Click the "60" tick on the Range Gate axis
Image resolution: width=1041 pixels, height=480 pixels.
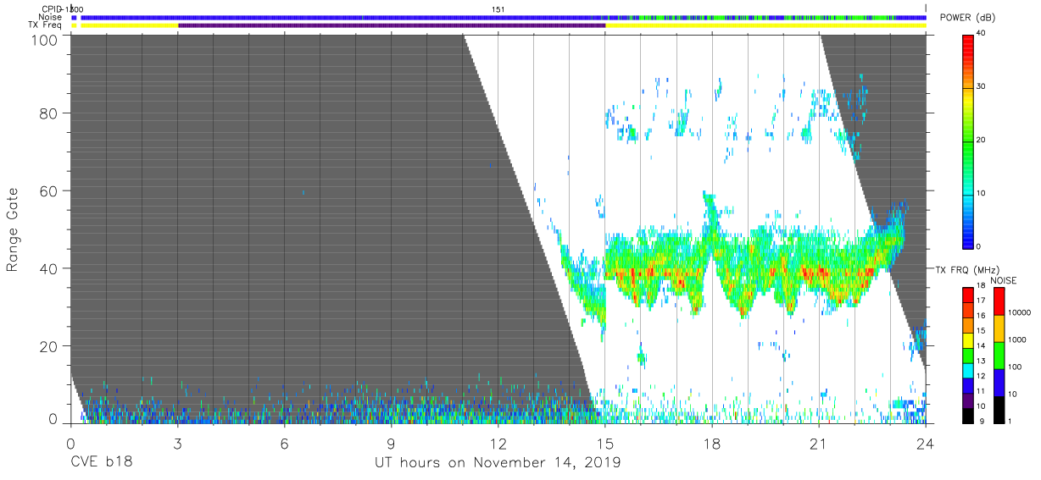[47, 191]
